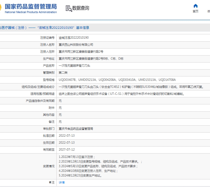Click National Medical Products Administration subtitle

coord(31,12)
